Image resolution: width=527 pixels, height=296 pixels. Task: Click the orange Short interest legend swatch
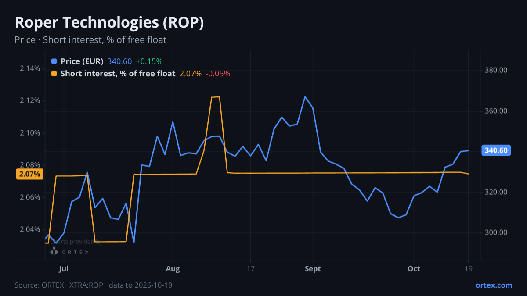tap(54, 74)
